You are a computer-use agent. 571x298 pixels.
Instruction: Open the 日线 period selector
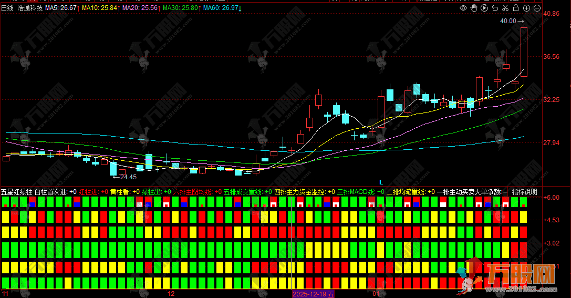[7, 8]
